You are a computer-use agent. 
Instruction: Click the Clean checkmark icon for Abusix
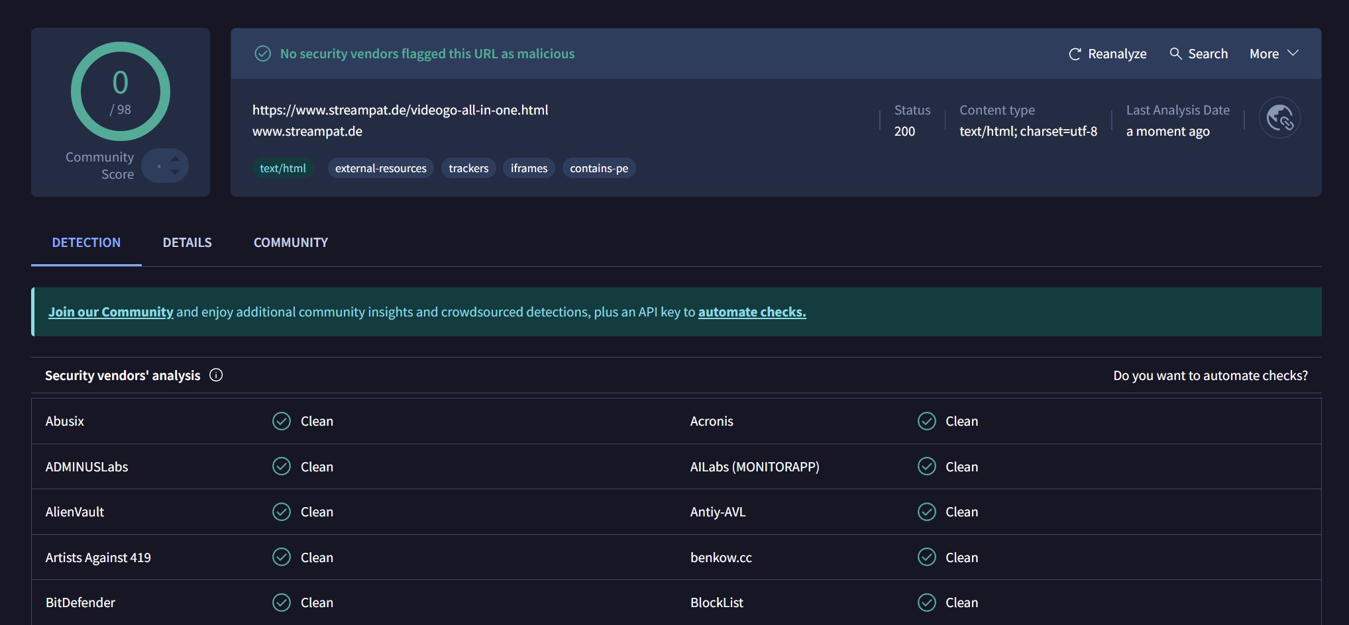[x=282, y=421]
